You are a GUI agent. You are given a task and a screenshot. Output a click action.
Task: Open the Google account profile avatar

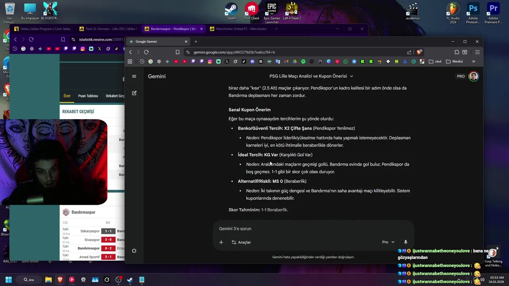coord(473,76)
